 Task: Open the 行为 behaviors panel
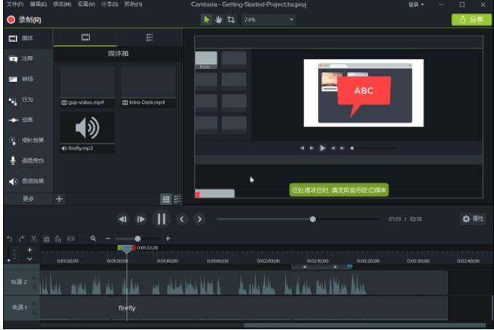pyautogui.click(x=28, y=100)
